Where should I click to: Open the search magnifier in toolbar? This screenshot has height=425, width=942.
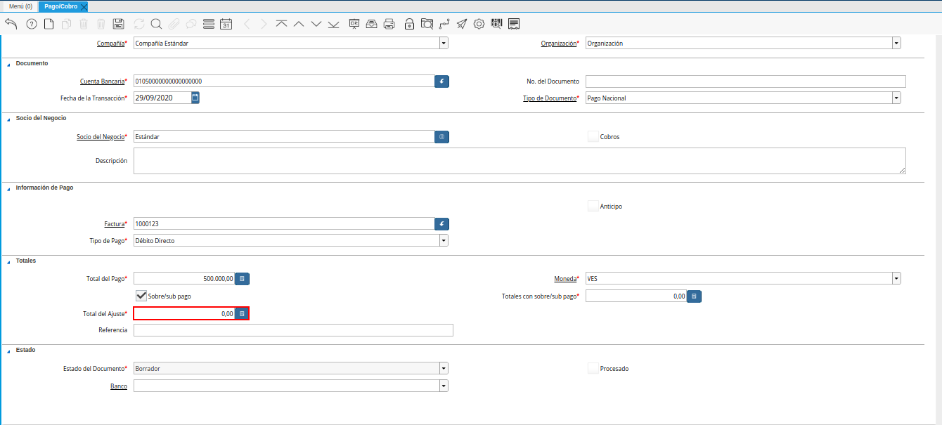pos(156,24)
